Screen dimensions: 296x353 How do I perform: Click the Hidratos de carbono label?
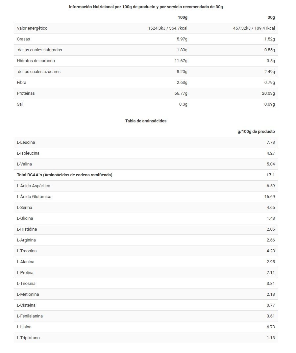(x=36, y=61)
